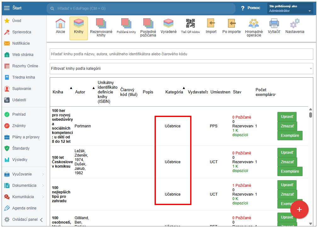The image size is (318, 228).
Task: Sort the table by Kategória column
Action: point(174,92)
